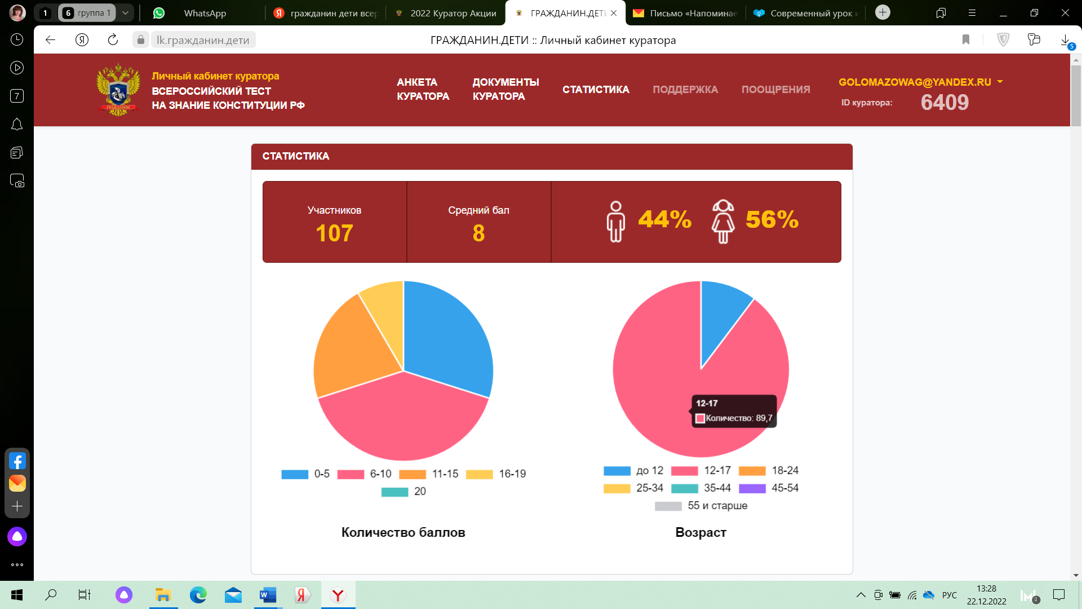Open the АНКЕТА КУРАТОРА link
The image size is (1082, 609).
pos(423,89)
